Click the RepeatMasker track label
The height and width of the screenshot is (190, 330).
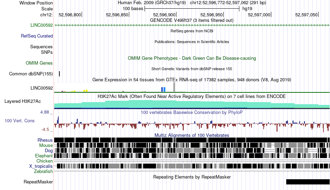coord(38,182)
